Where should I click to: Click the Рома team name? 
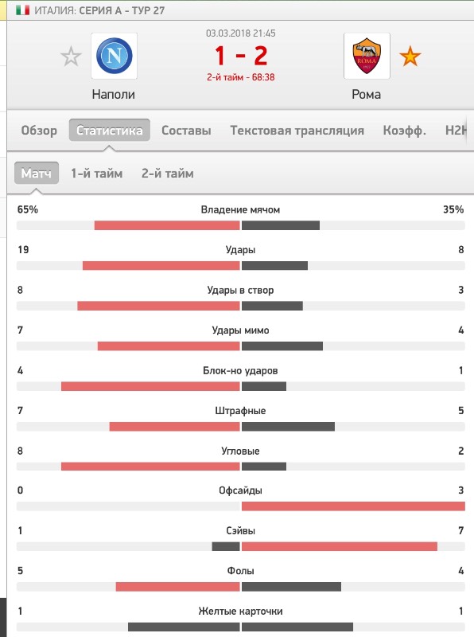(366, 94)
